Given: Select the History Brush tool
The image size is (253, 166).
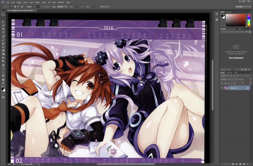Looking at the screenshot, I should pyautogui.click(x=3, y=47).
